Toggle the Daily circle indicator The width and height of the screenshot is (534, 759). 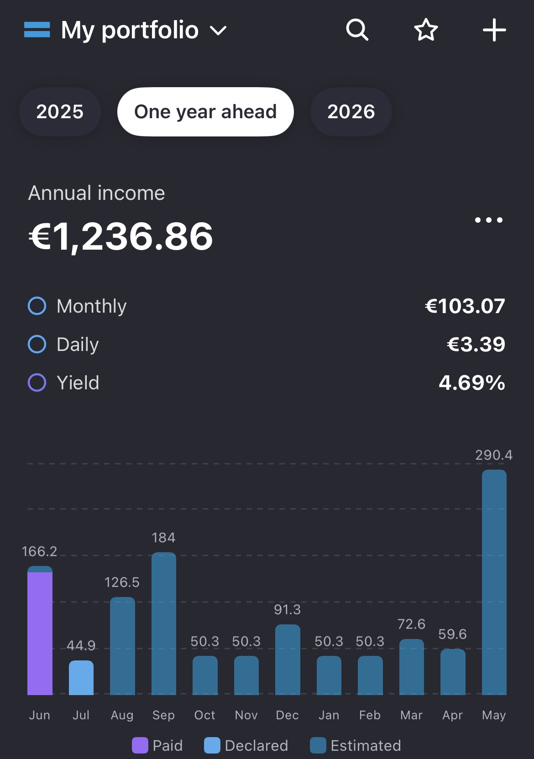[37, 344]
